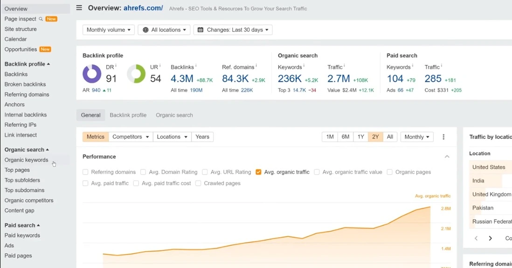Open Top pages in sidebar

coord(17,170)
